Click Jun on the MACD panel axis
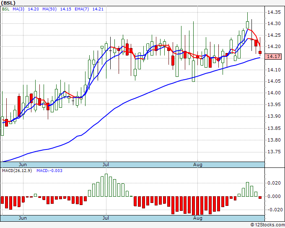Image resolution: width=285 pixels, height=228 pixels. pyautogui.click(x=23, y=218)
